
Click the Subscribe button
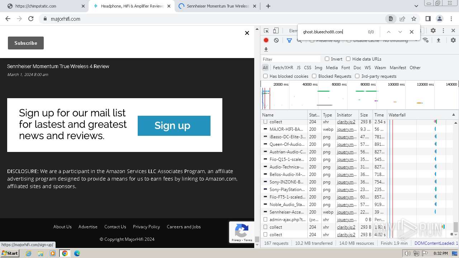[x=26, y=43]
